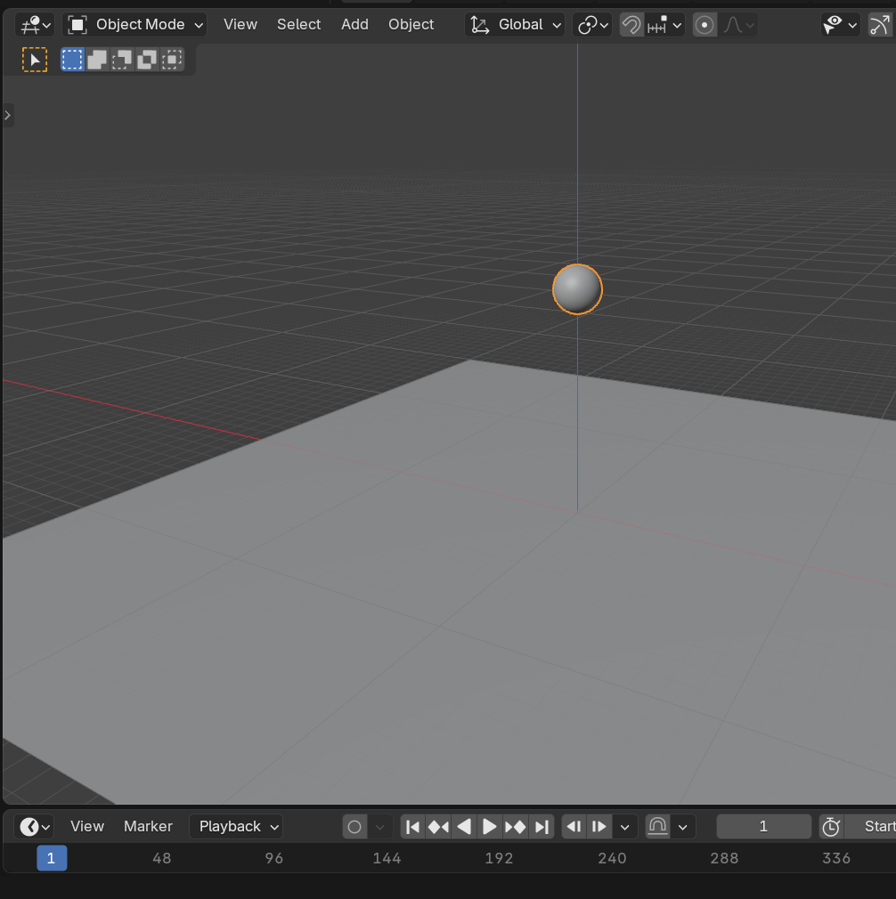Open the Marker menu
The image size is (896, 899).
tap(148, 826)
